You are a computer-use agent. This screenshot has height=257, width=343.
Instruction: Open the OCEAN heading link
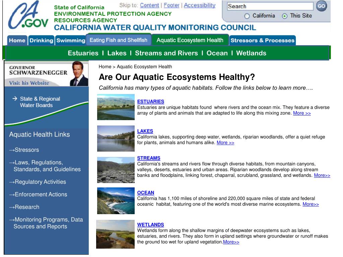pos(145,193)
